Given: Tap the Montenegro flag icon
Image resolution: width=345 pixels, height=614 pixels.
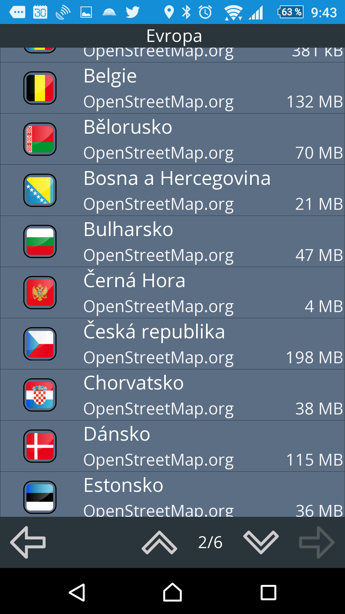Looking at the screenshot, I should [x=40, y=293].
